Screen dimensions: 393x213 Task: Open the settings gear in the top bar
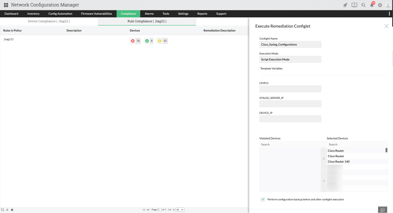pyautogui.click(x=380, y=5)
